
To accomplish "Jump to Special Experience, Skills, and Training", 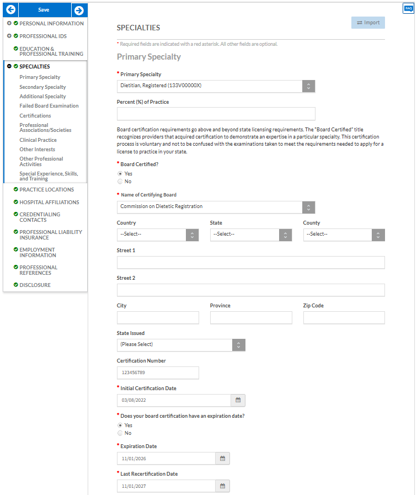I will tap(49, 176).
